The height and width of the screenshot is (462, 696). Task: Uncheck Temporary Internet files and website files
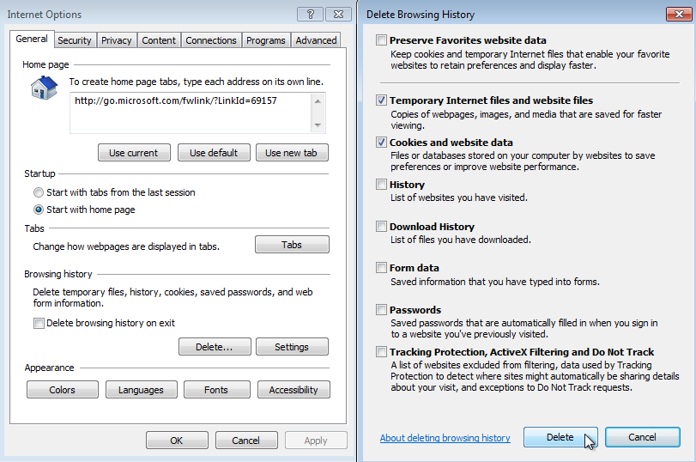(x=381, y=100)
